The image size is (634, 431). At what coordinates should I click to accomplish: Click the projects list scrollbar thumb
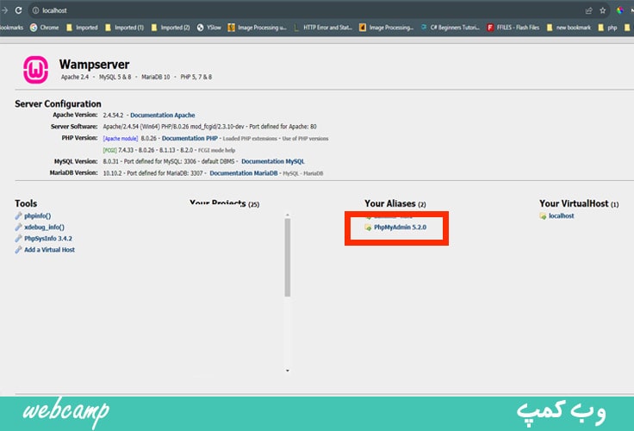point(288,258)
